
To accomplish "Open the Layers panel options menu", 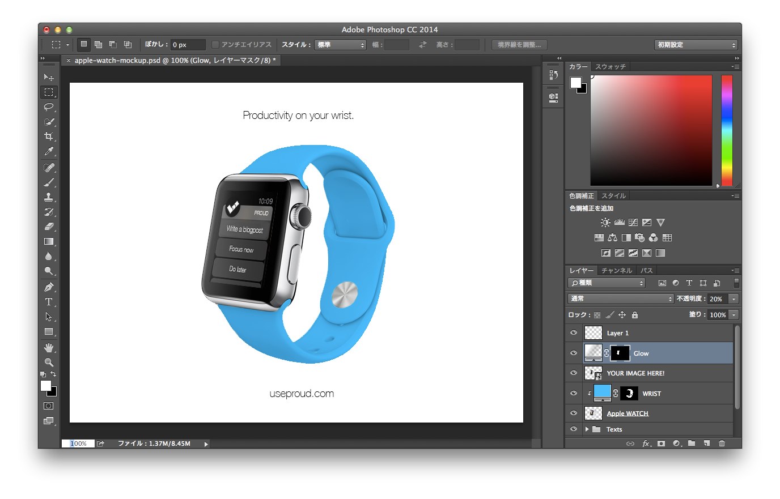I will [x=735, y=271].
